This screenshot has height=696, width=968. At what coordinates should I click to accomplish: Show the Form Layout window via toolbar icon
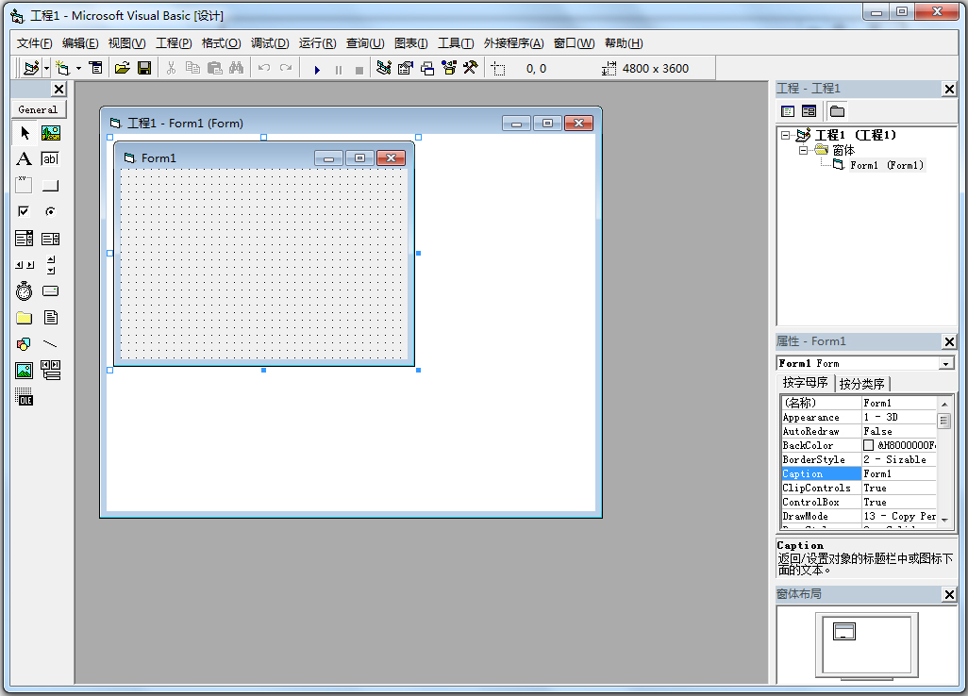click(426, 67)
